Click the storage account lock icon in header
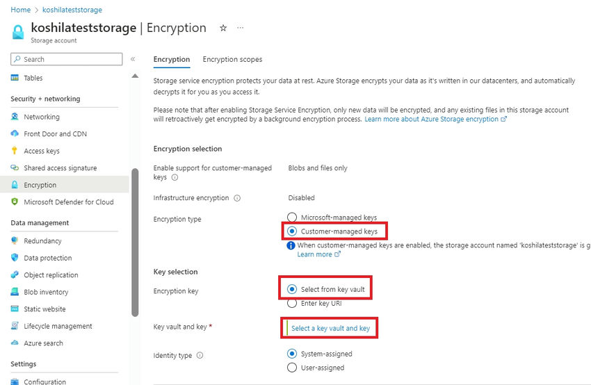Image resolution: width=591 pixels, height=385 pixels. pos(17,32)
